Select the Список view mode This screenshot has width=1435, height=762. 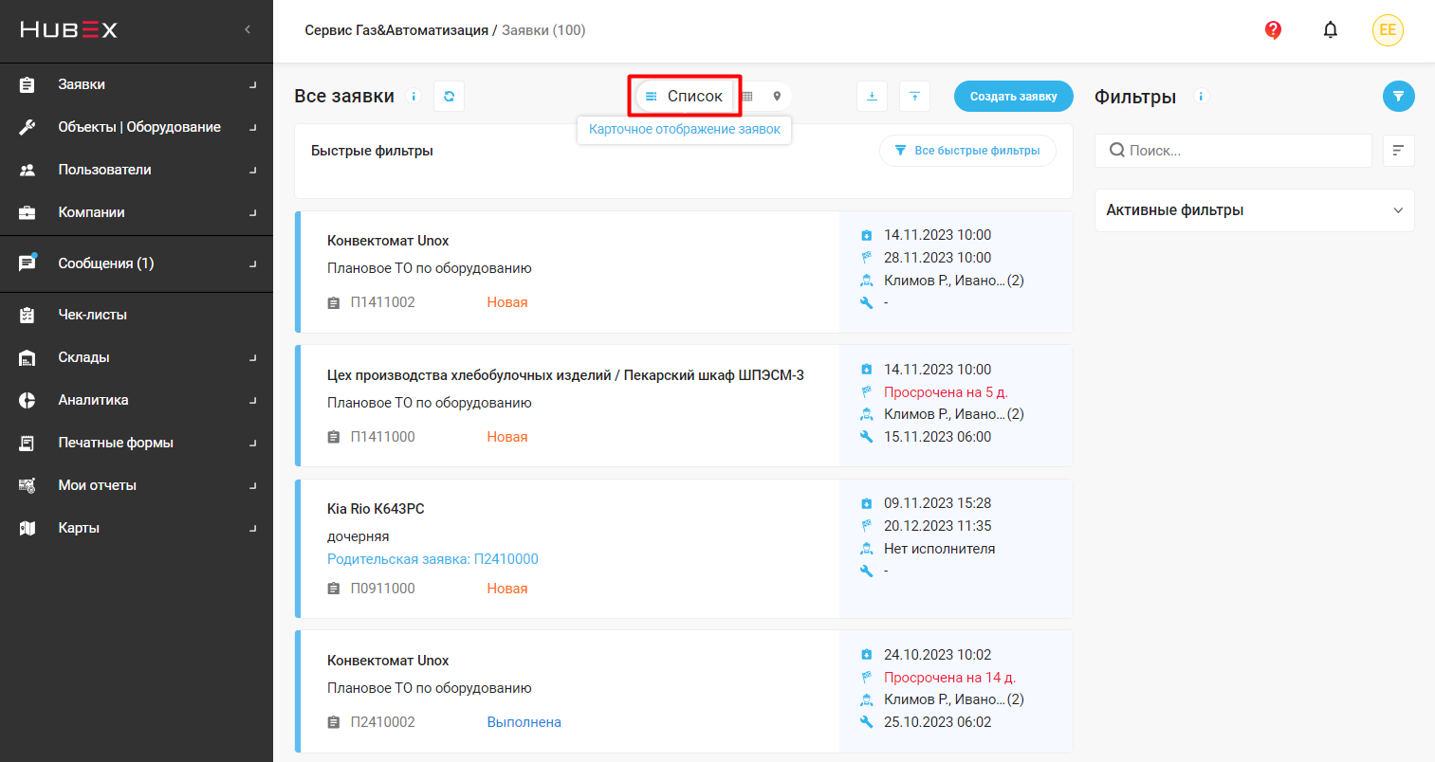click(684, 96)
